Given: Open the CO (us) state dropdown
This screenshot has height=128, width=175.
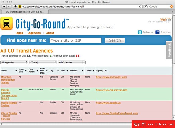Looking at the screenshot, I should pos(43,62).
